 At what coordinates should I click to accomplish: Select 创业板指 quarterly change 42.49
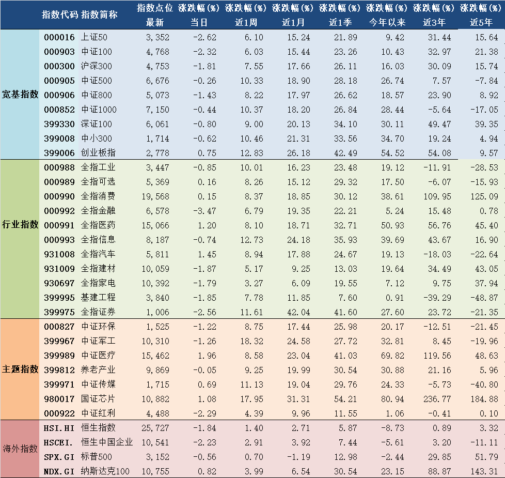[345, 153]
